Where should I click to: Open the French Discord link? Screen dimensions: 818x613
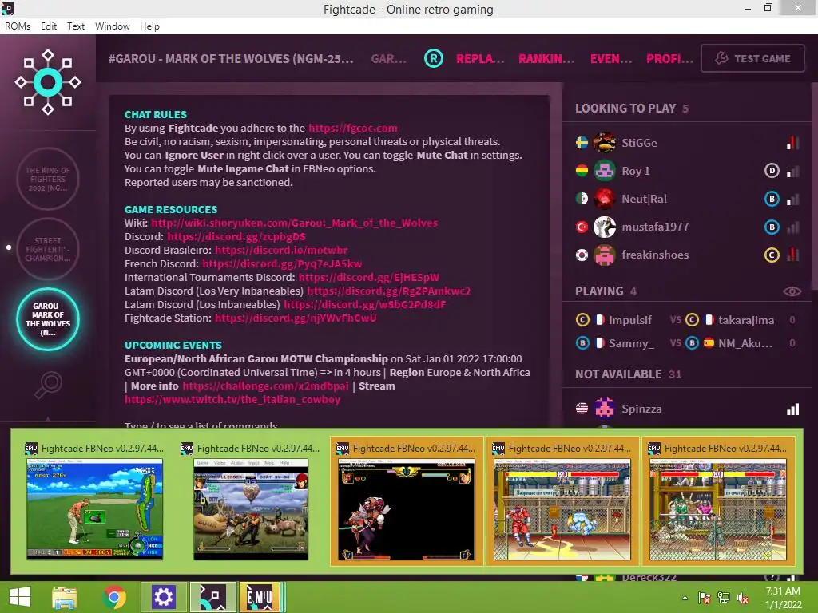click(x=282, y=263)
